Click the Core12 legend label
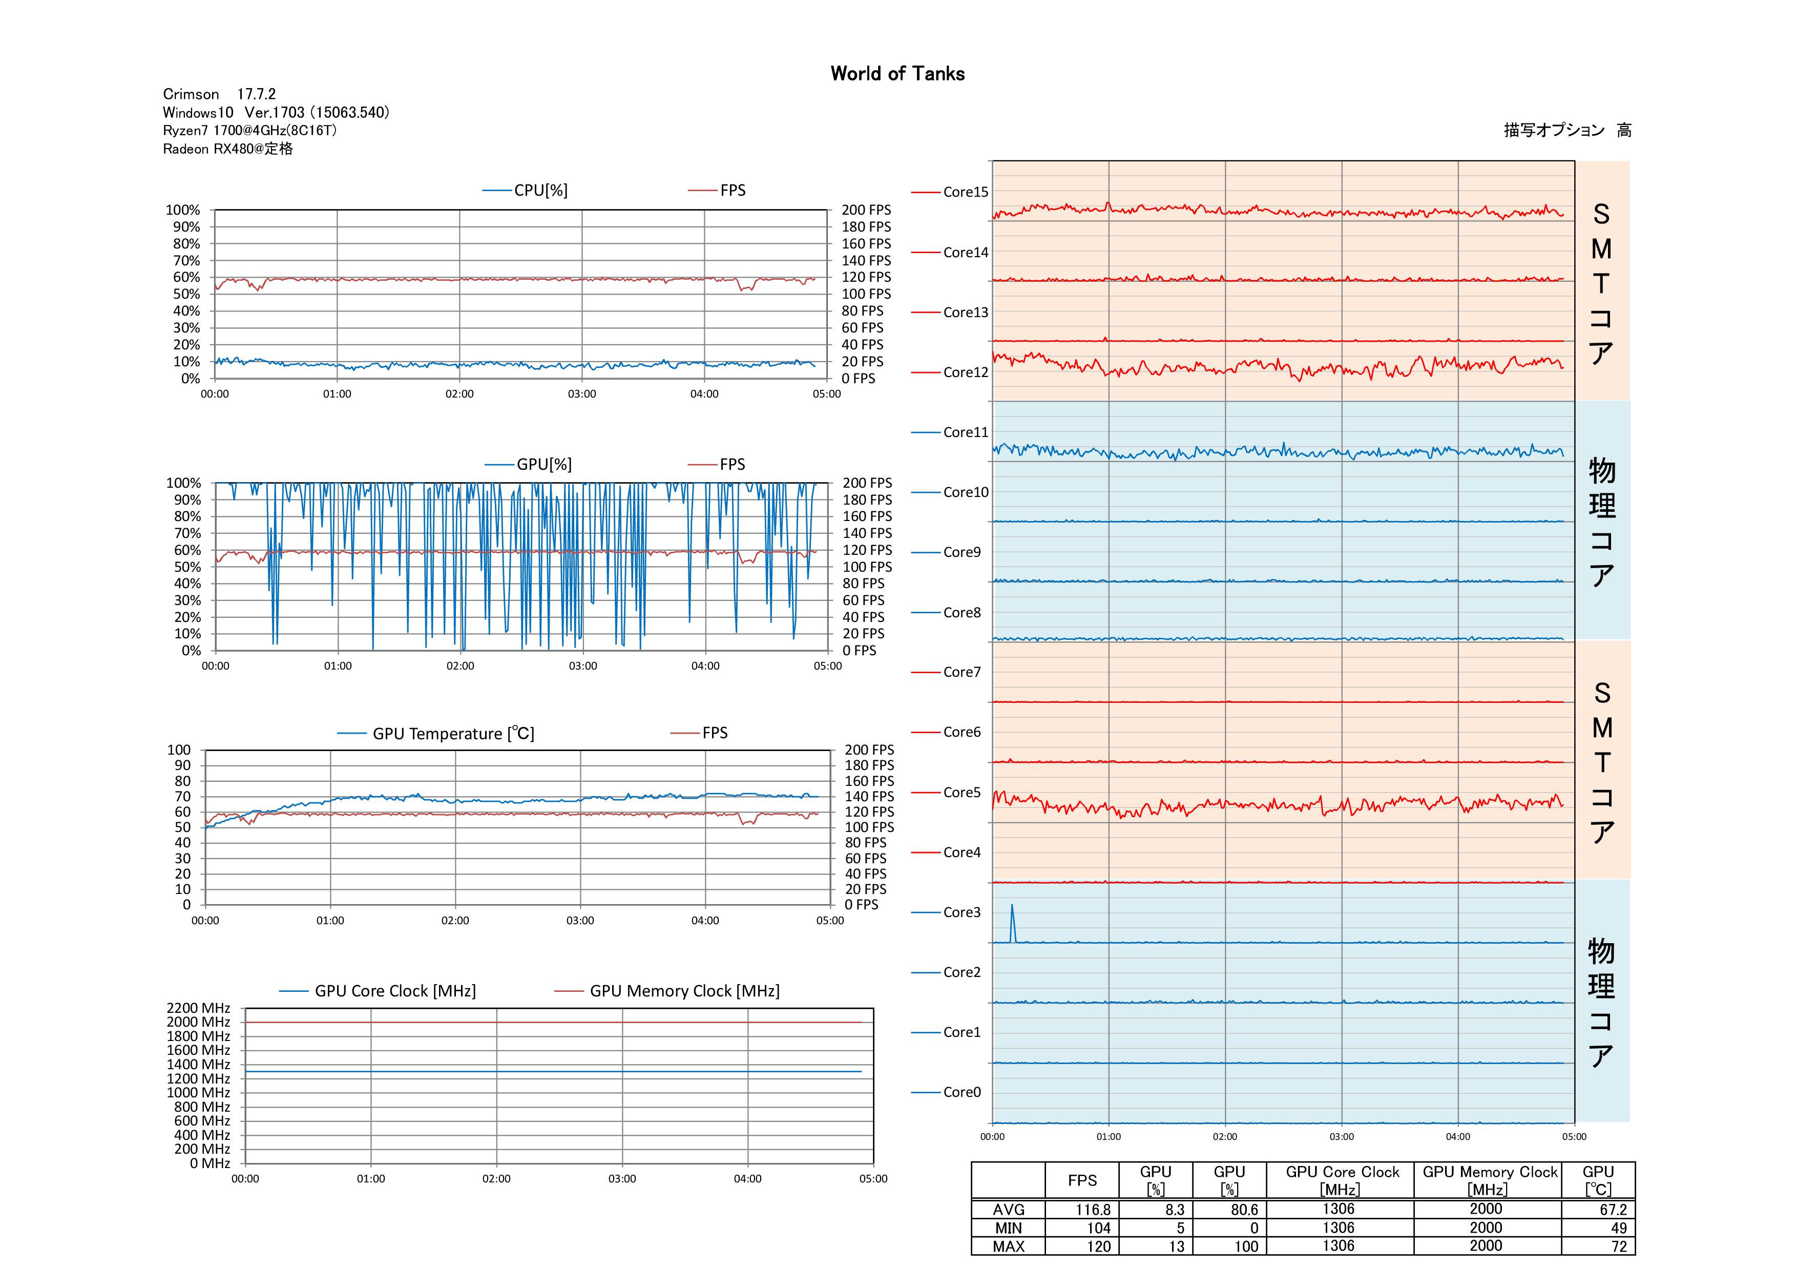 click(965, 372)
